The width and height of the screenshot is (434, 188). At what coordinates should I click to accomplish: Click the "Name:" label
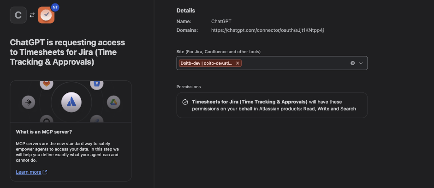click(184, 21)
